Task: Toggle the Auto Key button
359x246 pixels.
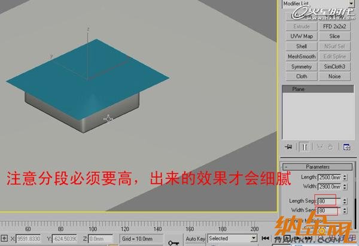Action: pos(195,239)
